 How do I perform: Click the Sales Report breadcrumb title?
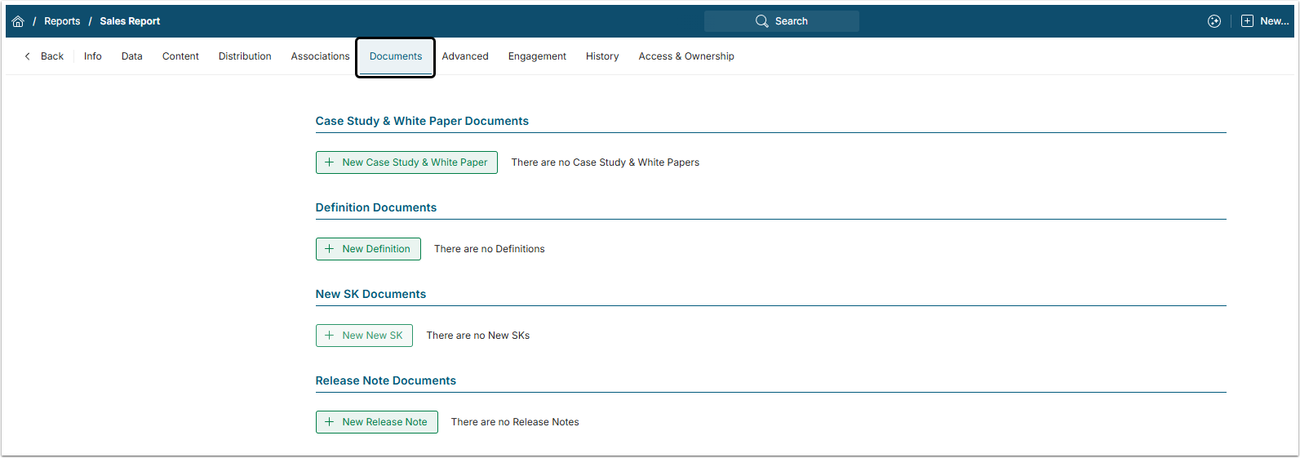[x=130, y=21]
